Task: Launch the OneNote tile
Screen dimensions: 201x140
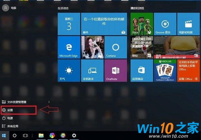Action: click(116, 71)
